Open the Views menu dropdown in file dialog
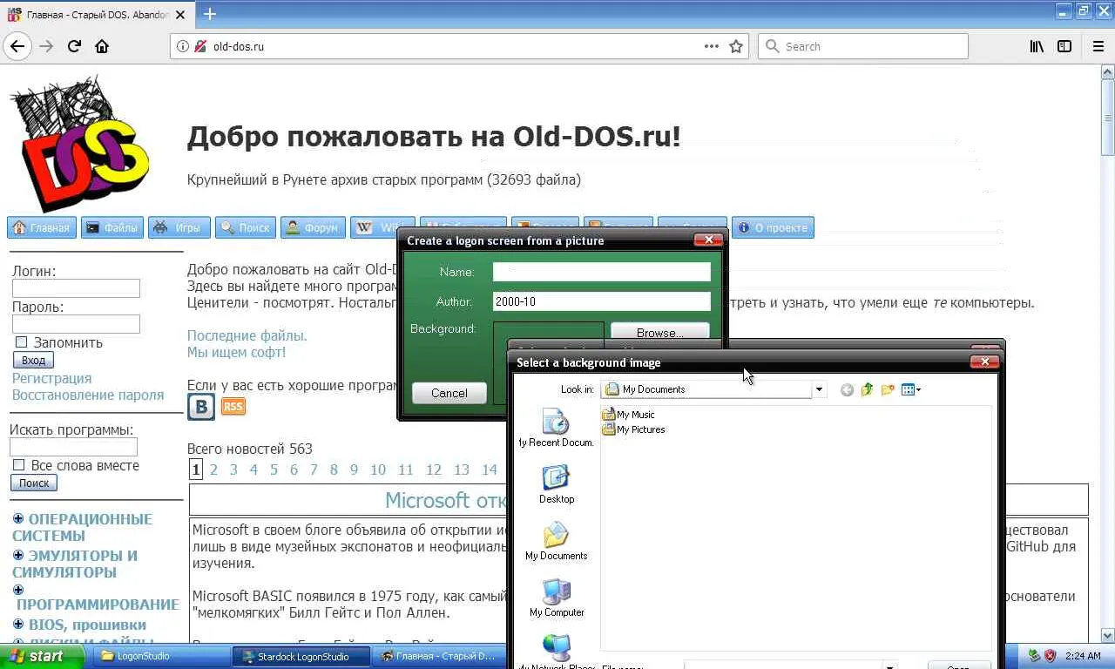The height and width of the screenshot is (669, 1115). (911, 389)
